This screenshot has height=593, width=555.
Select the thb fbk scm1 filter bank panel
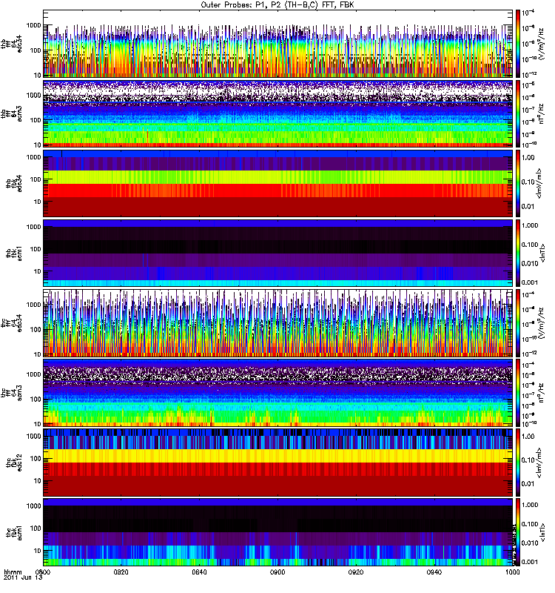pyautogui.click(x=277, y=253)
